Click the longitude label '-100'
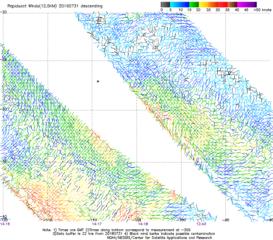 pos(182,220)
